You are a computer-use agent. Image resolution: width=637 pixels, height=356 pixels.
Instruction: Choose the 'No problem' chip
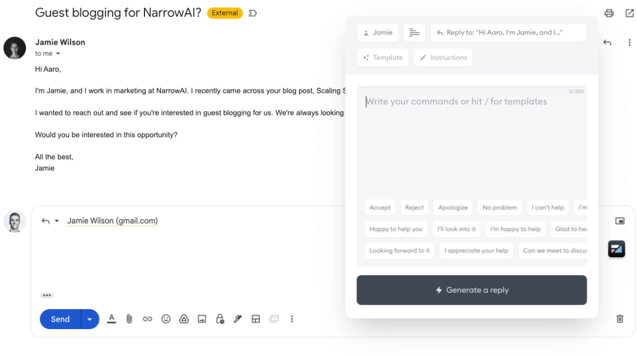pyautogui.click(x=499, y=207)
